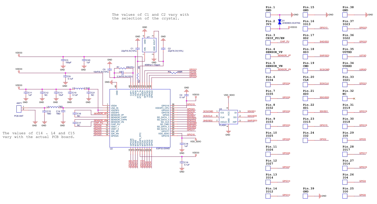Click the C3 100pF capacitor symbol
The height and width of the screenshot is (204, 377).
63,60
